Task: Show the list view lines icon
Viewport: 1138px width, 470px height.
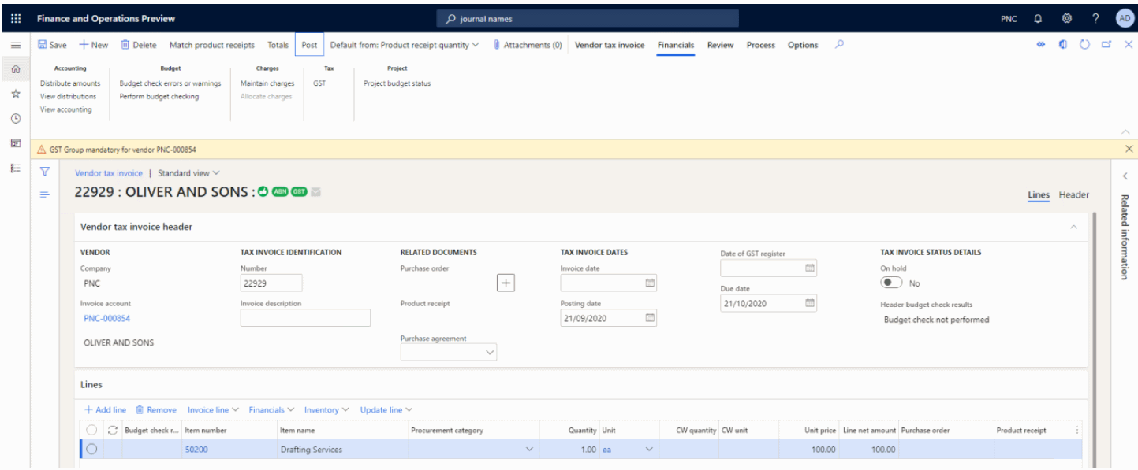Action: (45, 194)
